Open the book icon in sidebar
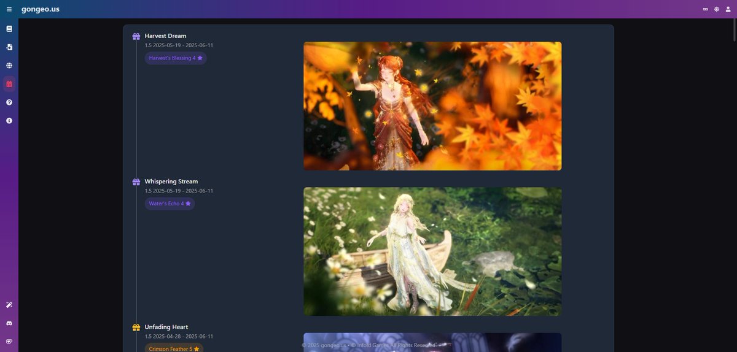The image size is (737, 352). pyautogui.click(x=9, y=29)
